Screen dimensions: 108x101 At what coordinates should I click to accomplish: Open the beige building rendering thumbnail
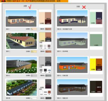(21, 19)
